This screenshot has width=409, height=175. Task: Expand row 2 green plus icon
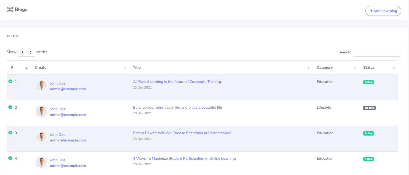click(x=10, y=107)
